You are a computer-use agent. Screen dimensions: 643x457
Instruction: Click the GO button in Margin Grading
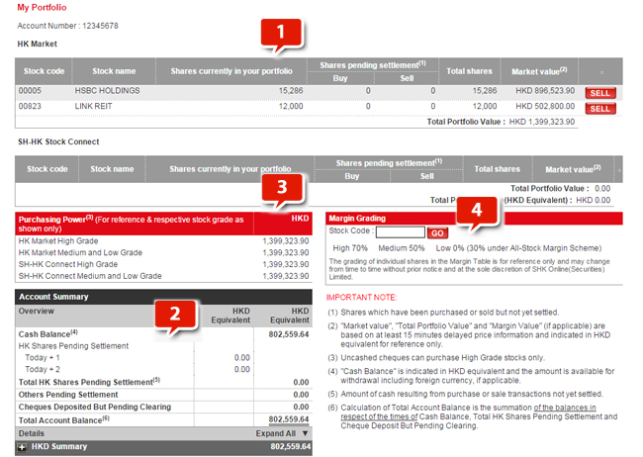(x=437, y=233)
